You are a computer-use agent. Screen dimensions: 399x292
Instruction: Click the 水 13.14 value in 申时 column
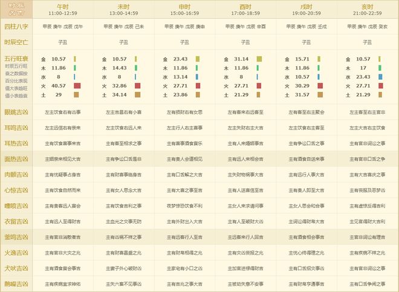pyautogui.click(x=180, y=77)
